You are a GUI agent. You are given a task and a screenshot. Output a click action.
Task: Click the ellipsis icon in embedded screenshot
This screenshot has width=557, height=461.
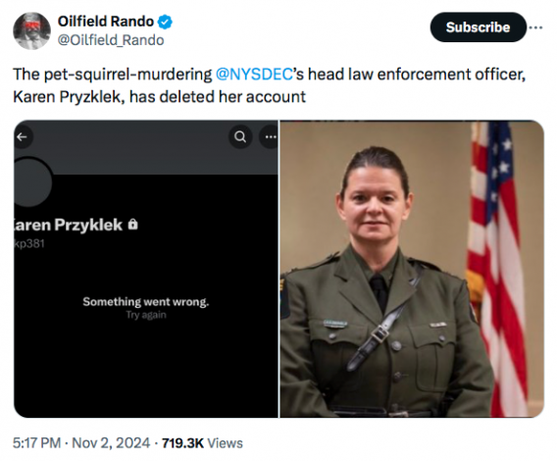click(270, 137)
